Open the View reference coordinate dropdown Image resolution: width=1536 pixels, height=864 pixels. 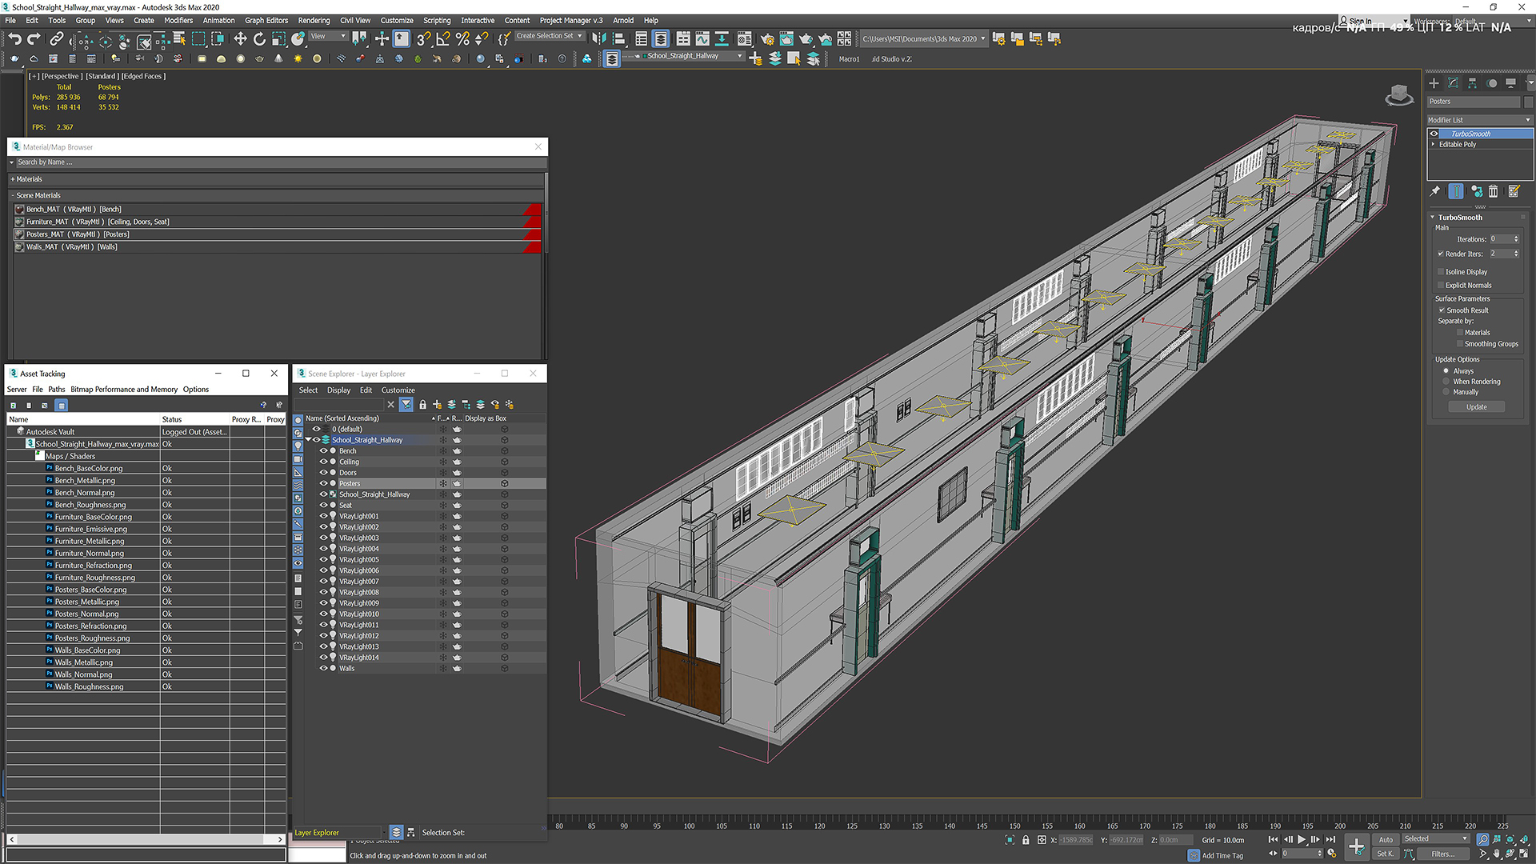point(328,36)
